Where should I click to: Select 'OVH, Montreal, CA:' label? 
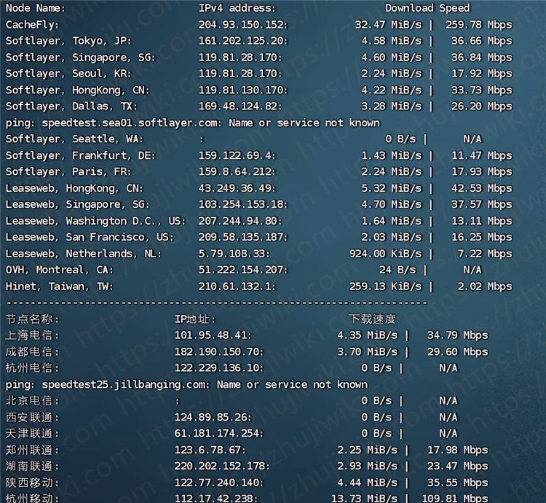pyautogui.click(x=59, y=270)
